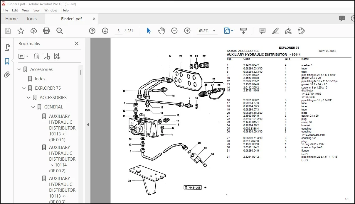Open the scrolling mode keyboard icon
Screen dimensions: 355x204
pos(243,31)
